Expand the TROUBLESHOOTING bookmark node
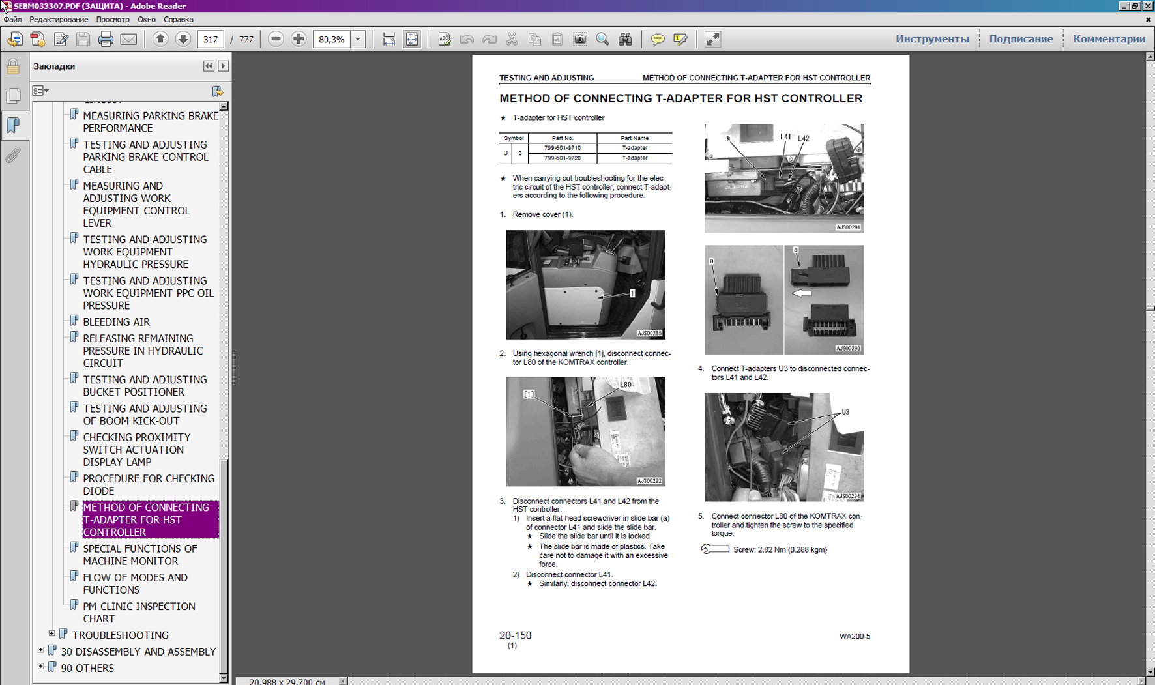1155x685 pixels. pos(52,634)
